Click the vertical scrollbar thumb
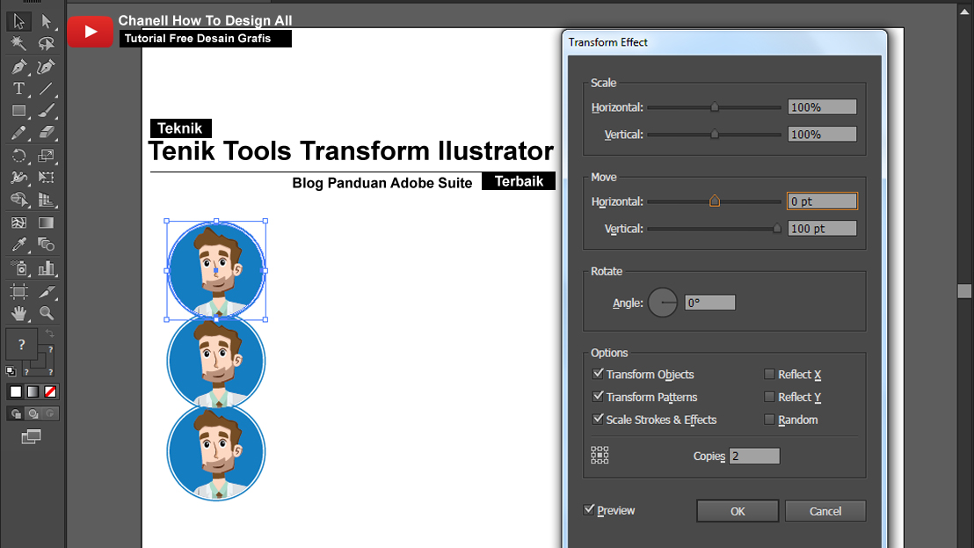The height and width of the screenshot is (548, 974). tap(964, 290)
